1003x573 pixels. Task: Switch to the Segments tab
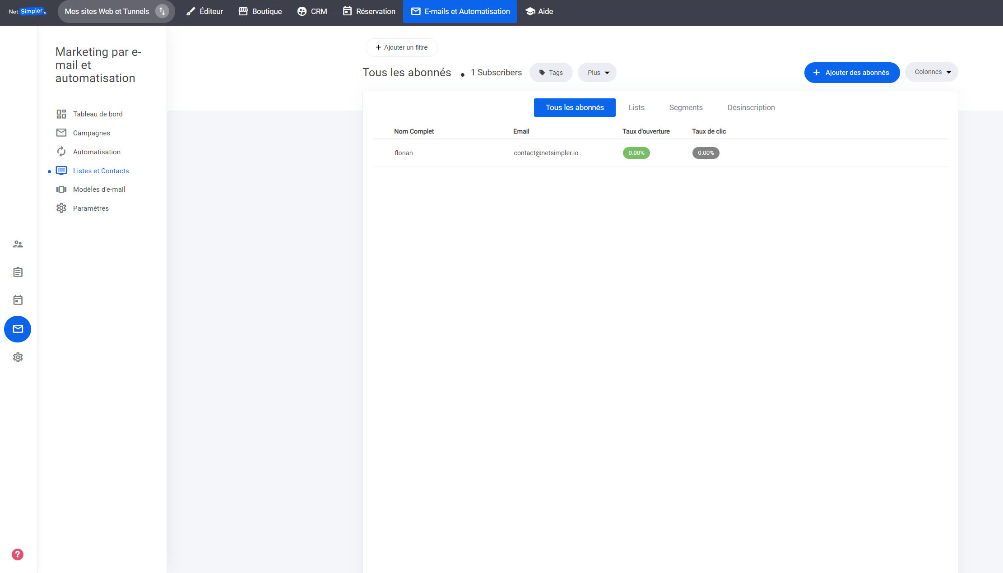pyautogui.click(x=686, y=107)
